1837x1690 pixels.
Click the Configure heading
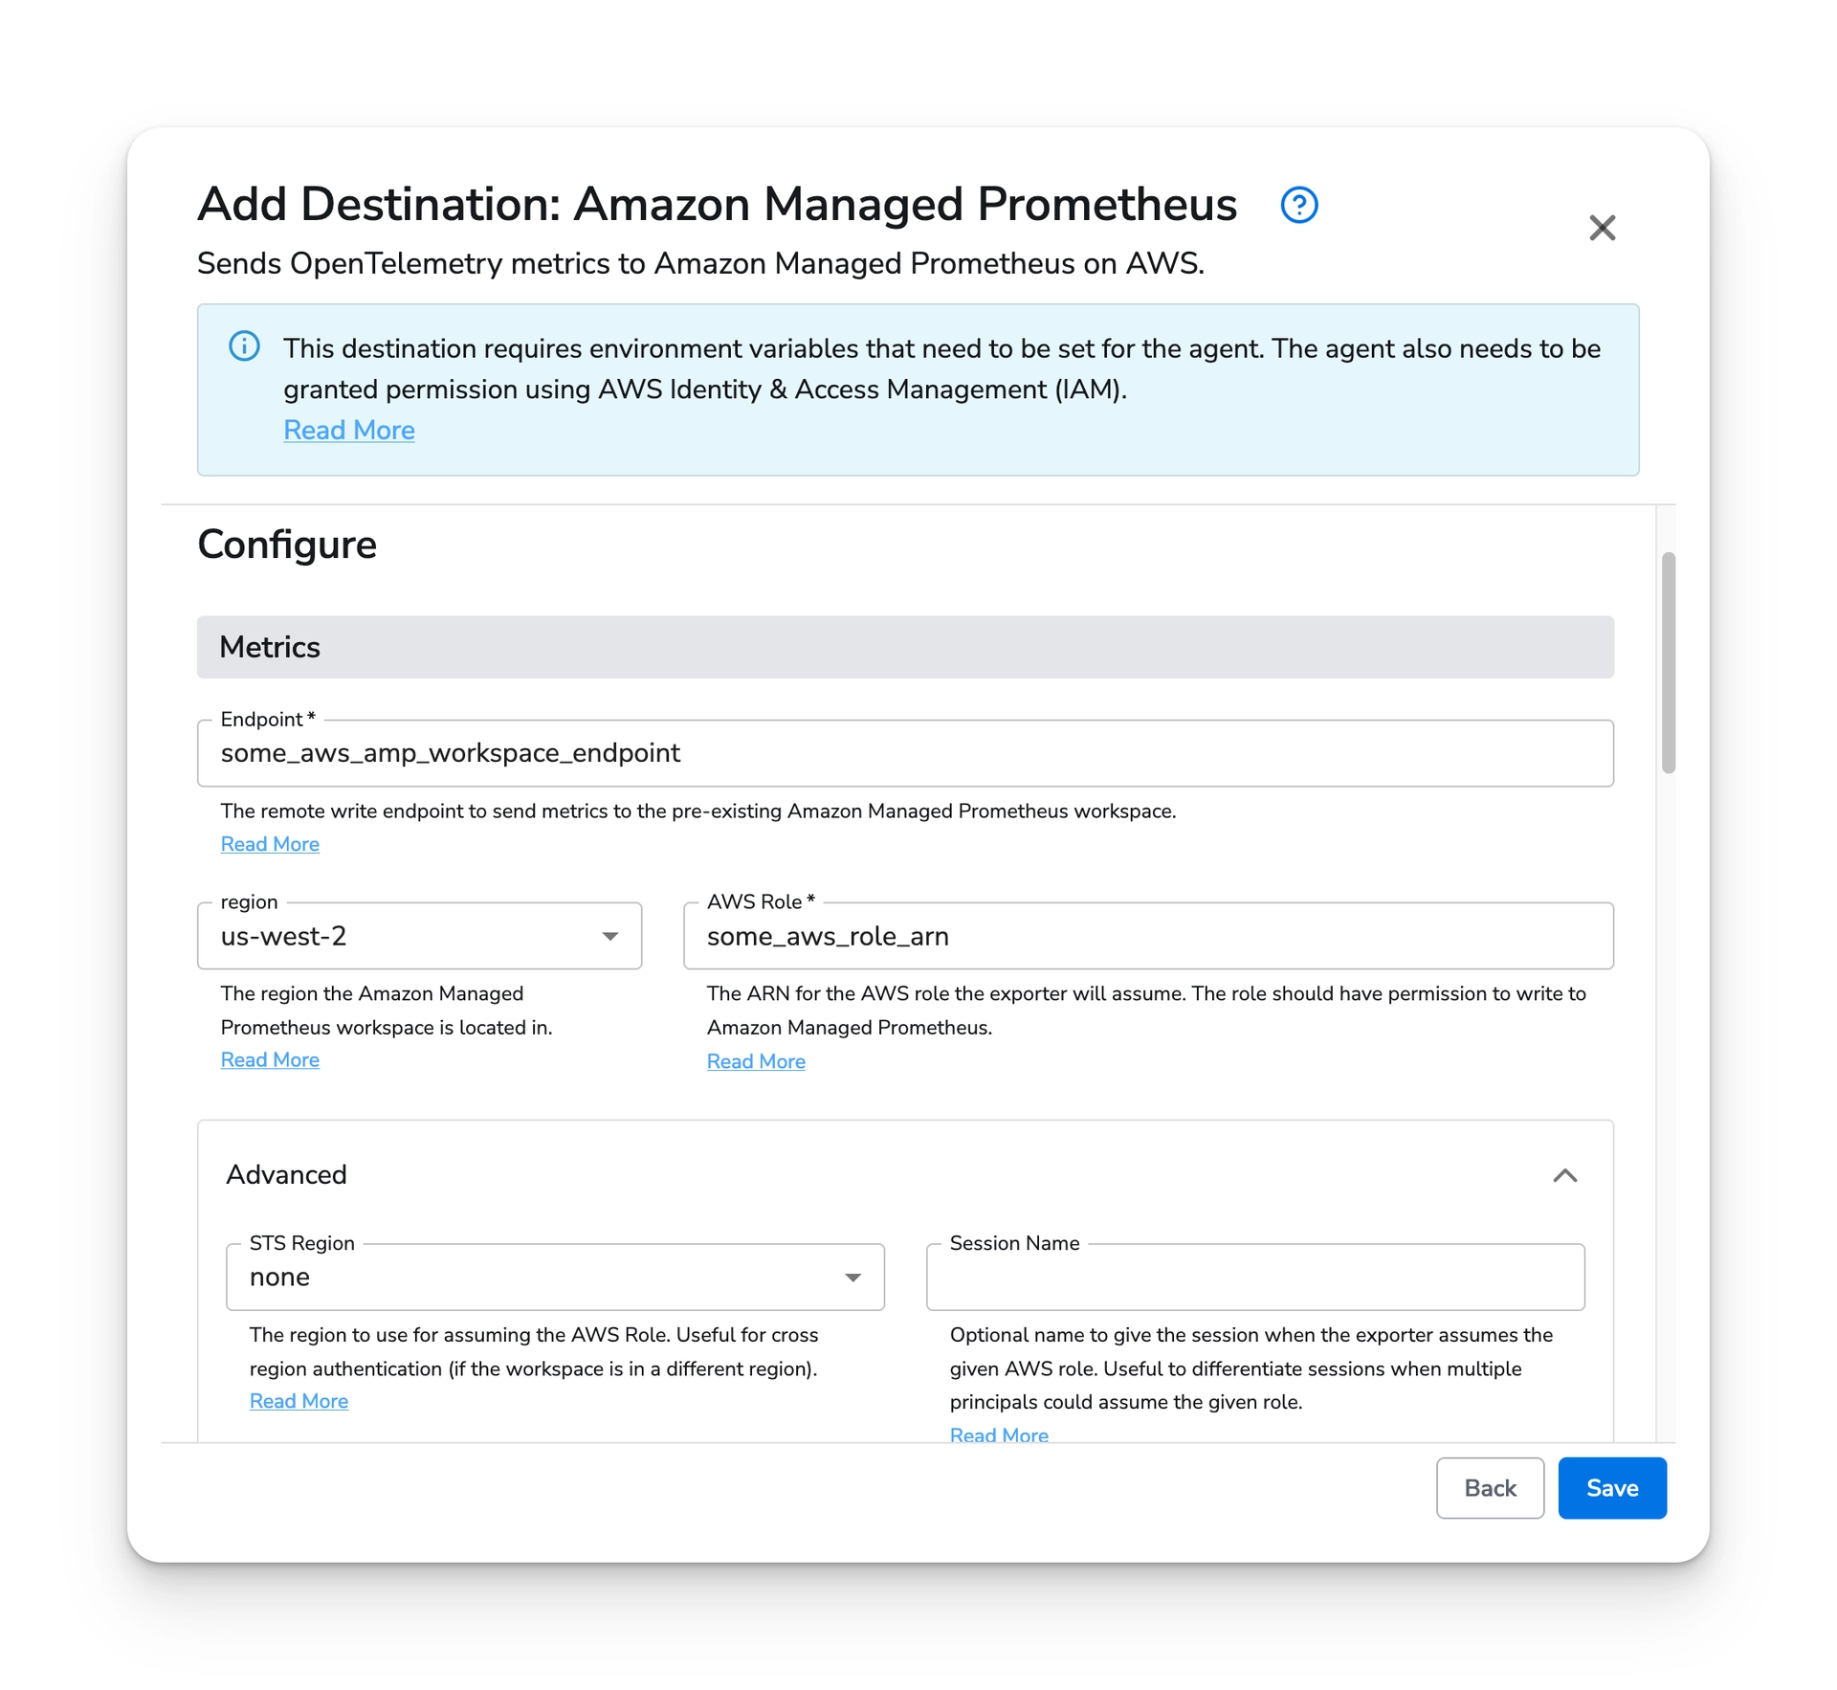287,545
